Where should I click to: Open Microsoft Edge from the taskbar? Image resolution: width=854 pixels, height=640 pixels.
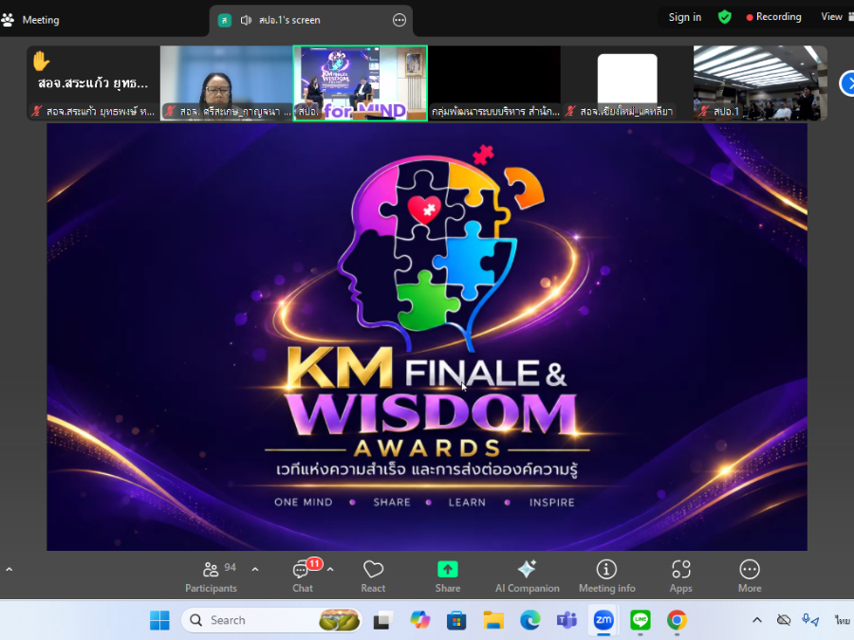529,620
